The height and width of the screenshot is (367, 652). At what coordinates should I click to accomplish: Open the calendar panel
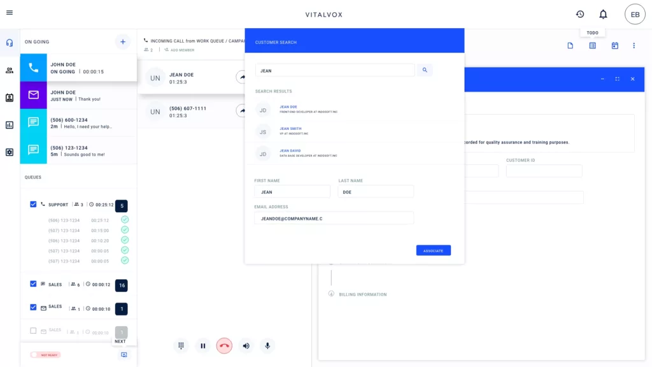614,45
